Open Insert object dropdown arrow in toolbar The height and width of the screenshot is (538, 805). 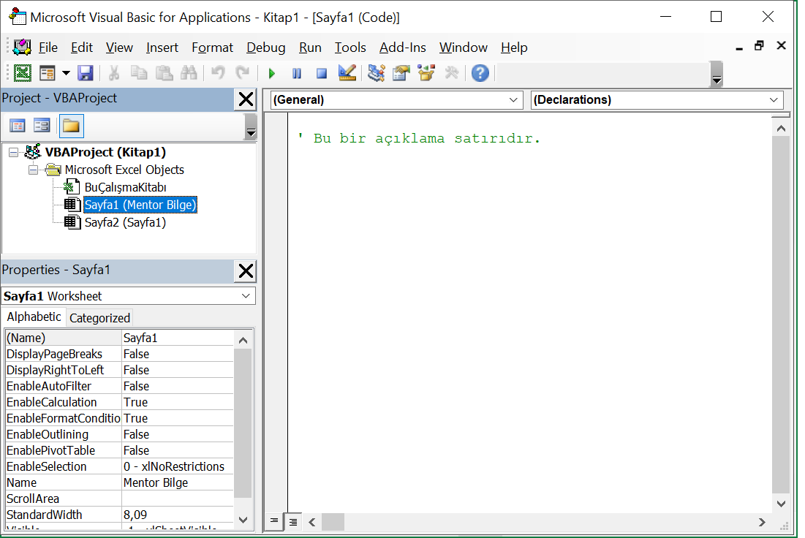click(x=66, y=73)
